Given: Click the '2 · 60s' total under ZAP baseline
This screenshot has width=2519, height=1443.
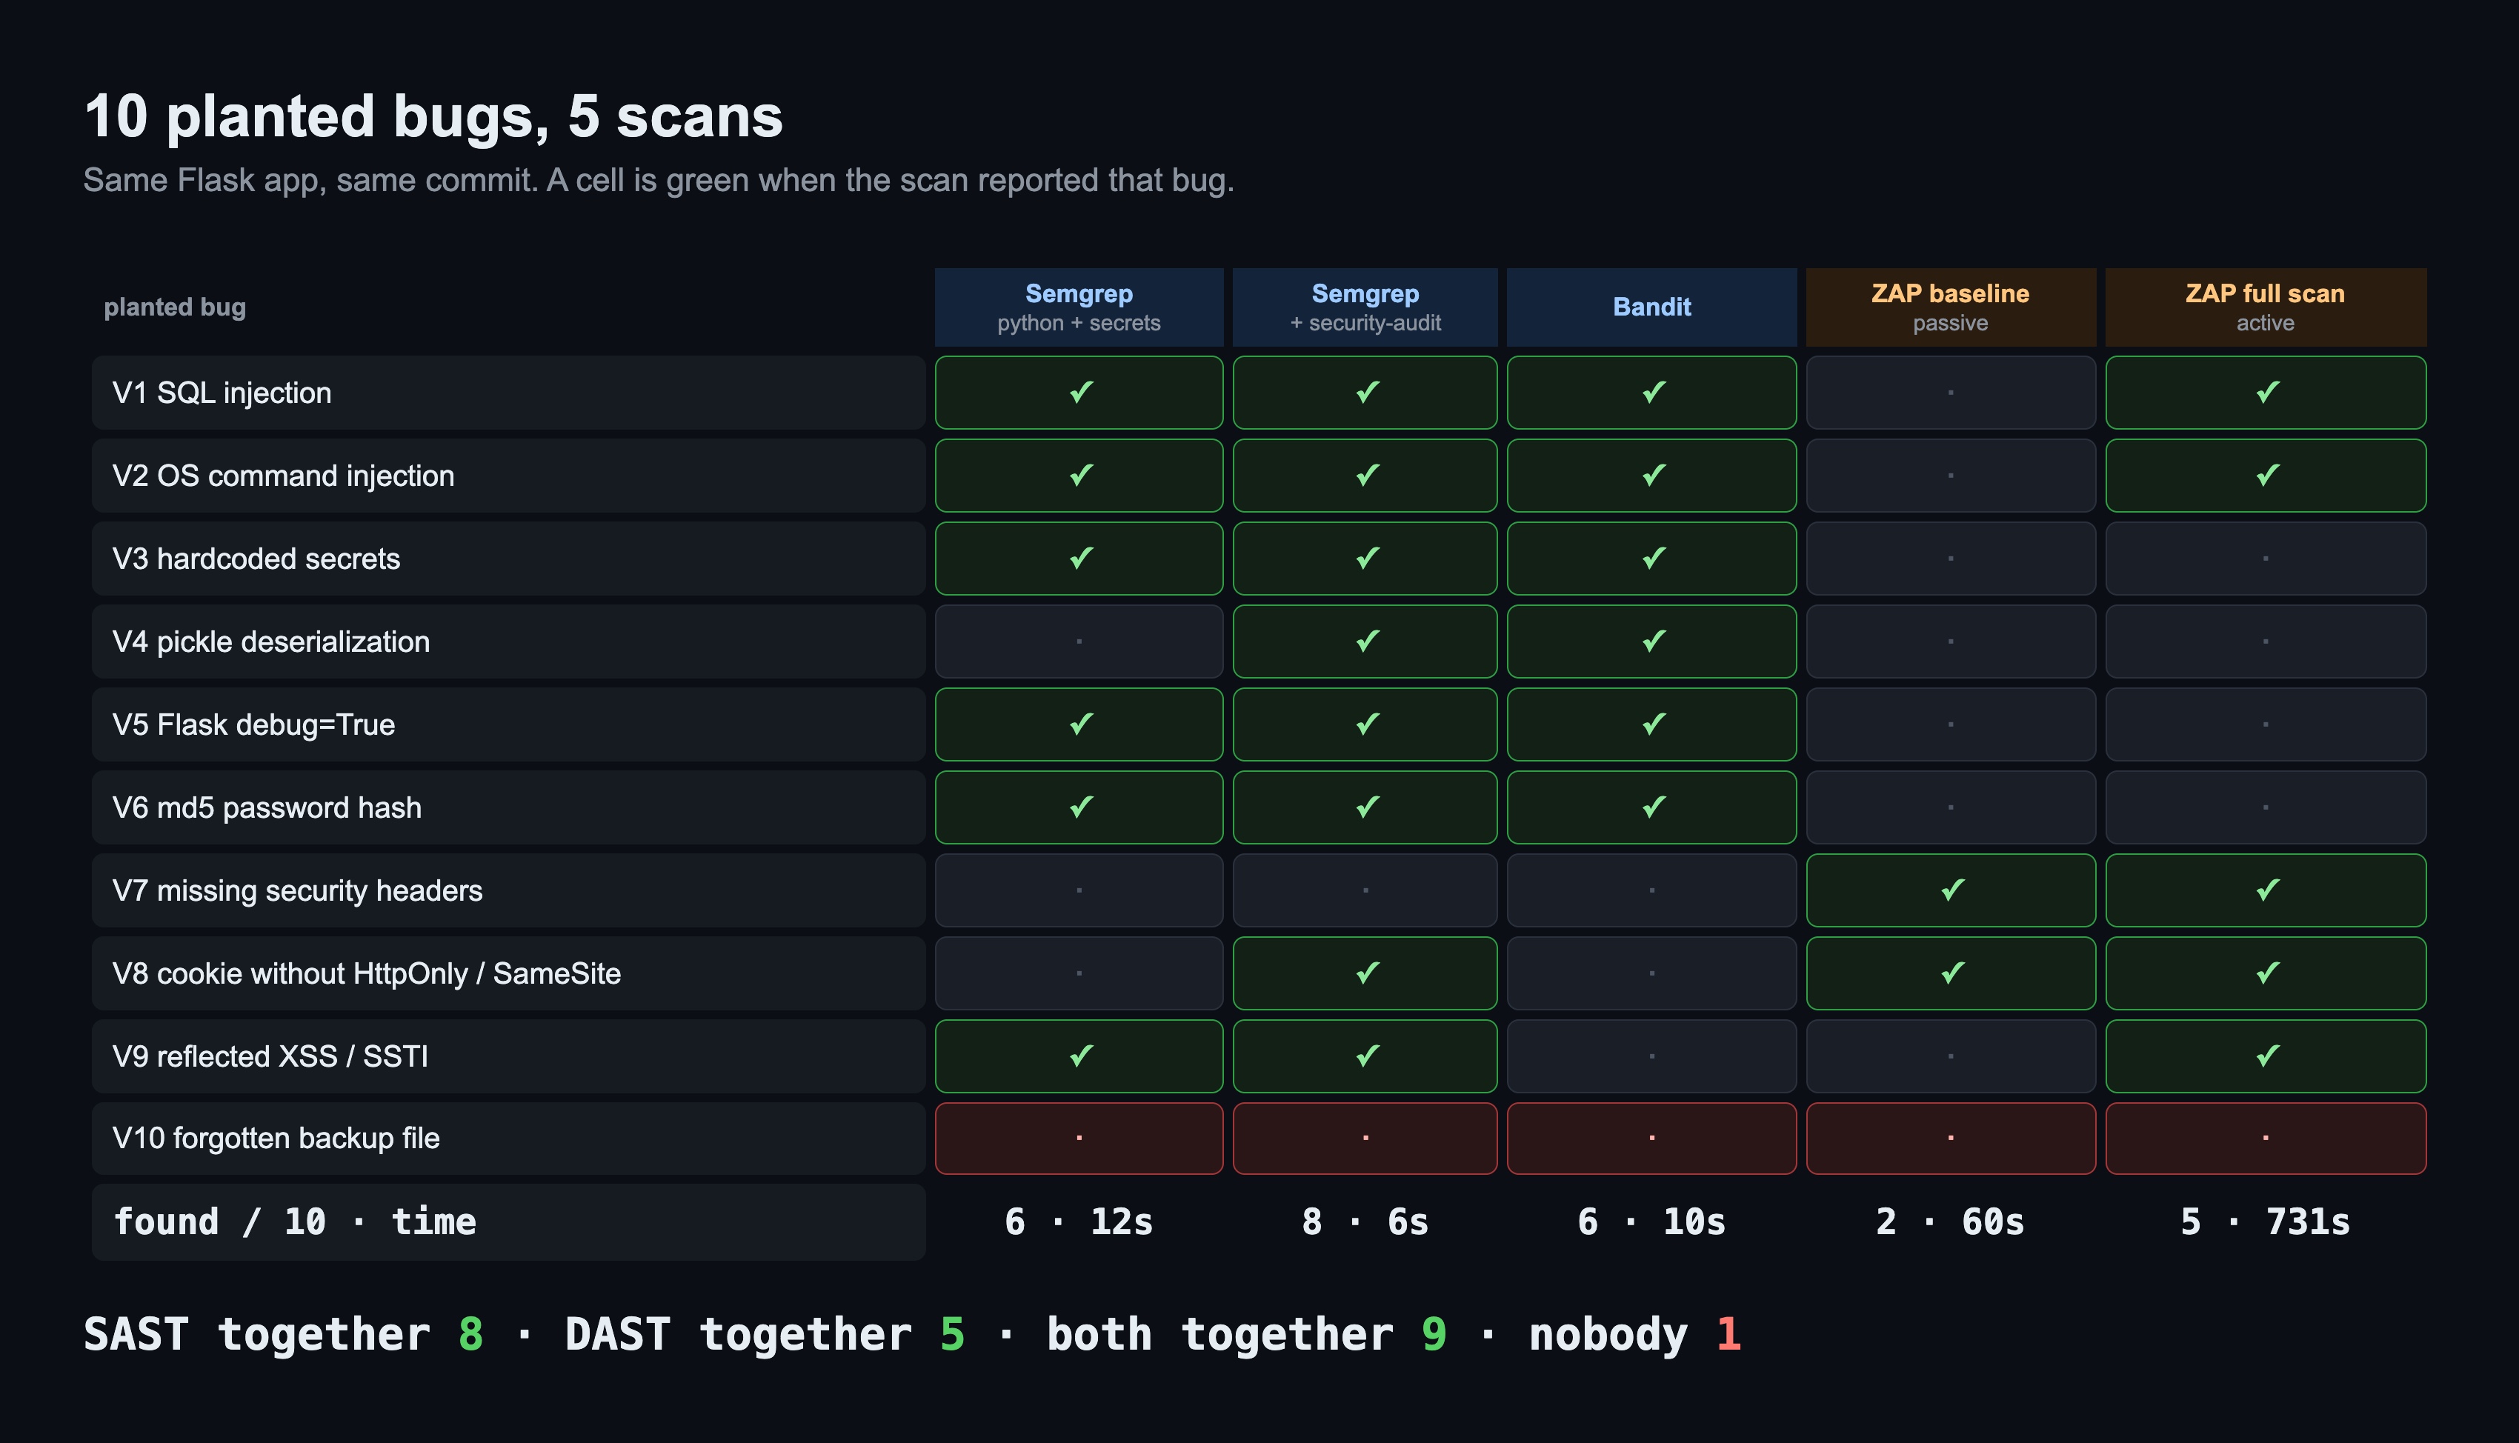Looking at the screenshot, I should coord(1951,1222).
